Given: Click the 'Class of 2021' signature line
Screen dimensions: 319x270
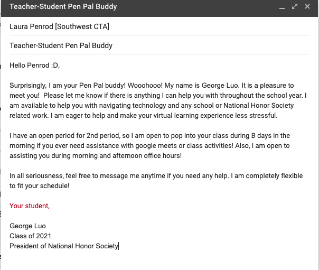Looking at the screenshot, I should click(x=31, y=236).
